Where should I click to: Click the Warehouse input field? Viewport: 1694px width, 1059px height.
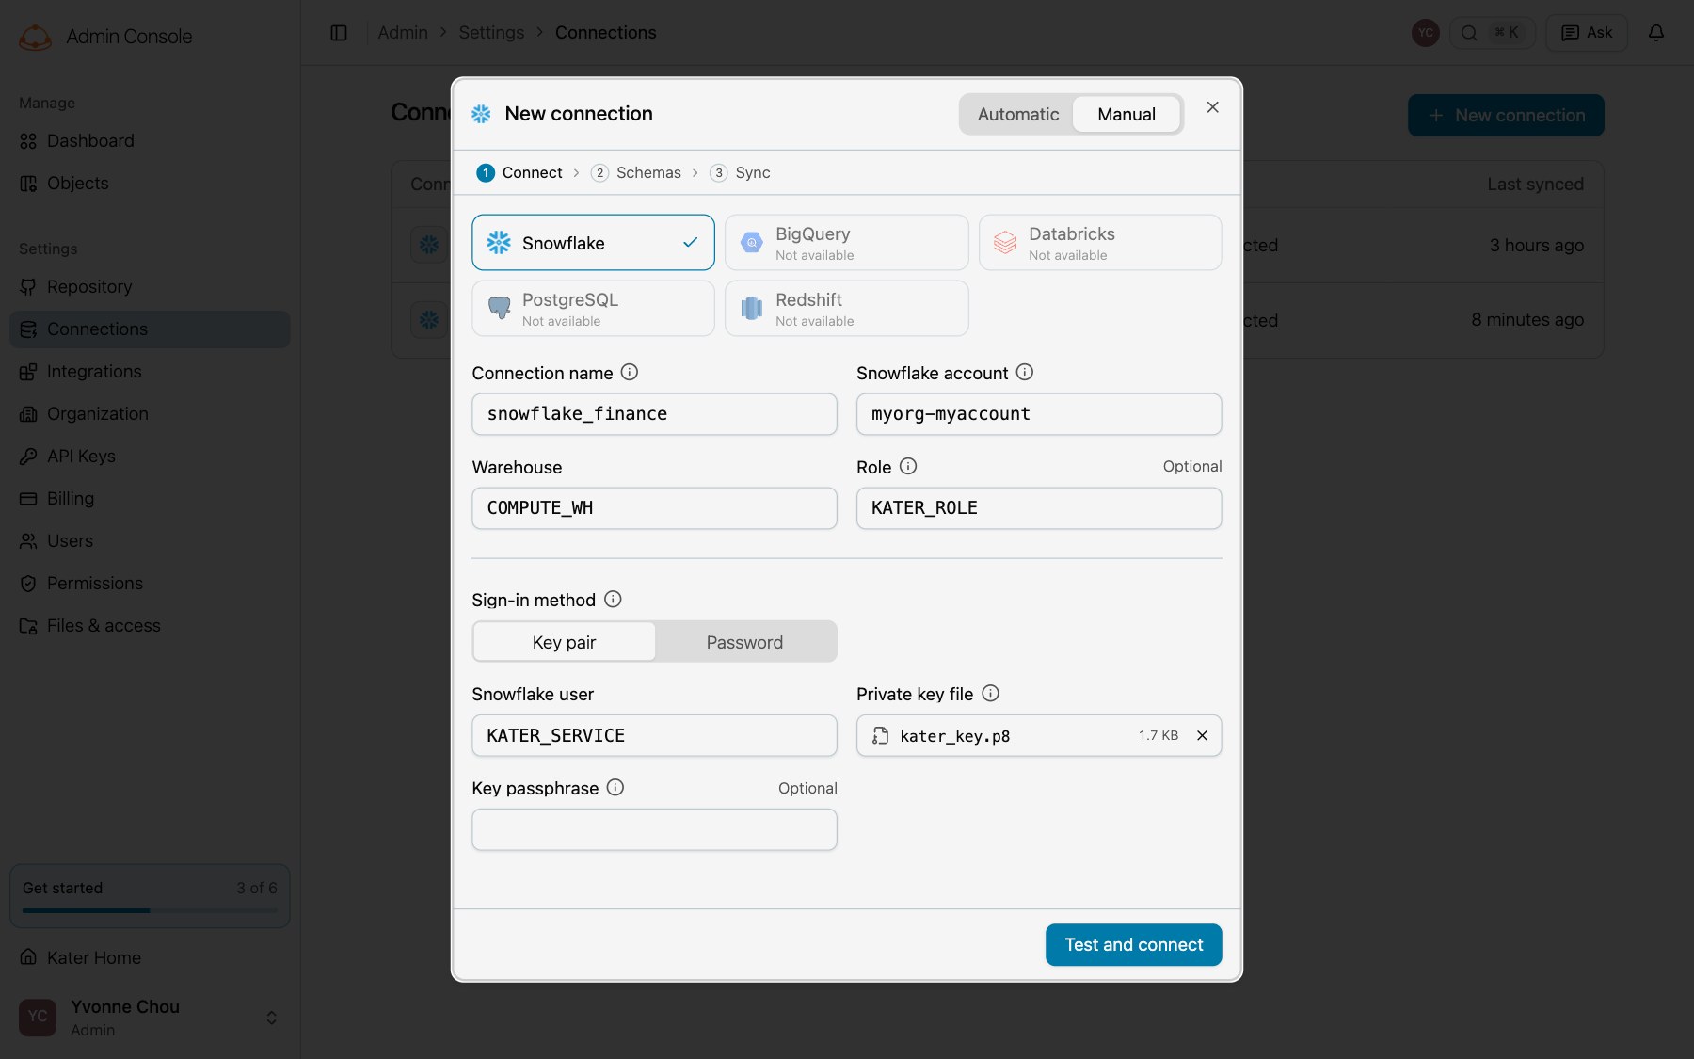pos(654,508)
